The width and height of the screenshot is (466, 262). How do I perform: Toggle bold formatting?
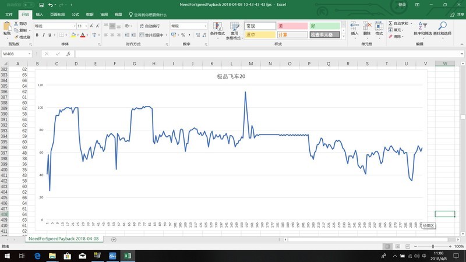pyautogui.click(x=37, y=35)
